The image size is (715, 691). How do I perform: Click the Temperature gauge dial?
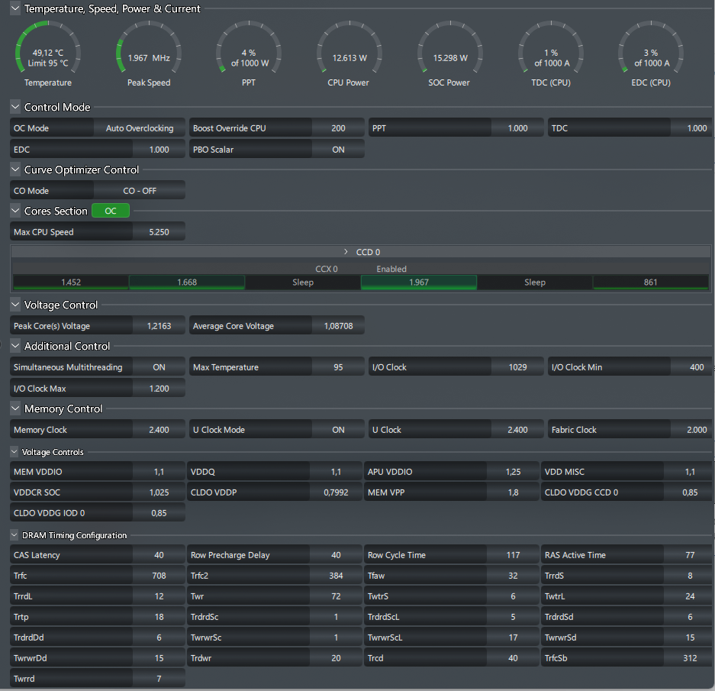point(48,50)
